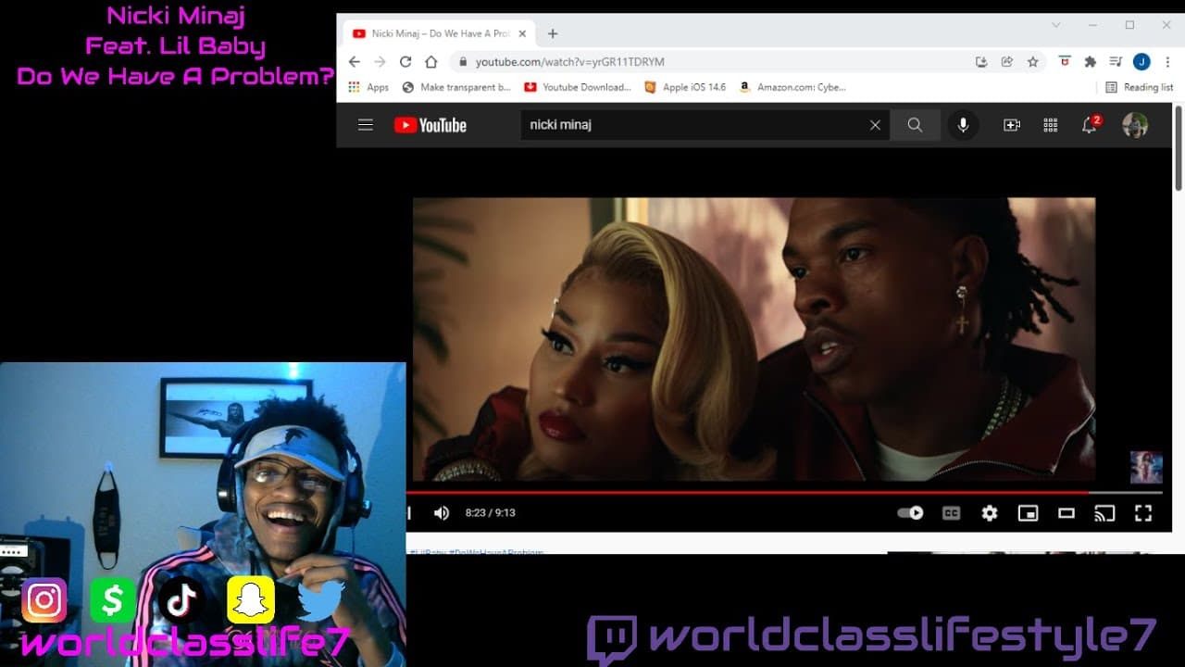The width and height of the screenshot is (1185, 667).
Task: Open 'Amazon.com: Cybe...' bookmark
Action: pyautogui.click(x=792, y=87)
